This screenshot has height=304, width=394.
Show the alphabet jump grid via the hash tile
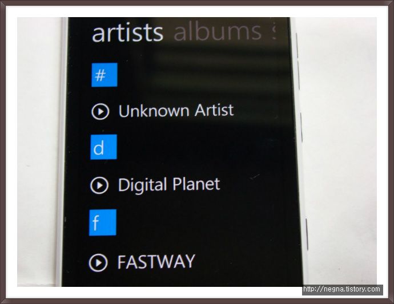(104, 75)
